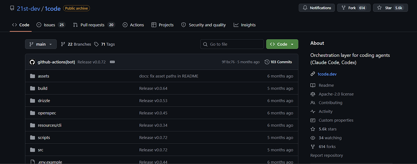Screen dimensions: 417x164
Task: Open the Projects tab
Action: (162, 25)
